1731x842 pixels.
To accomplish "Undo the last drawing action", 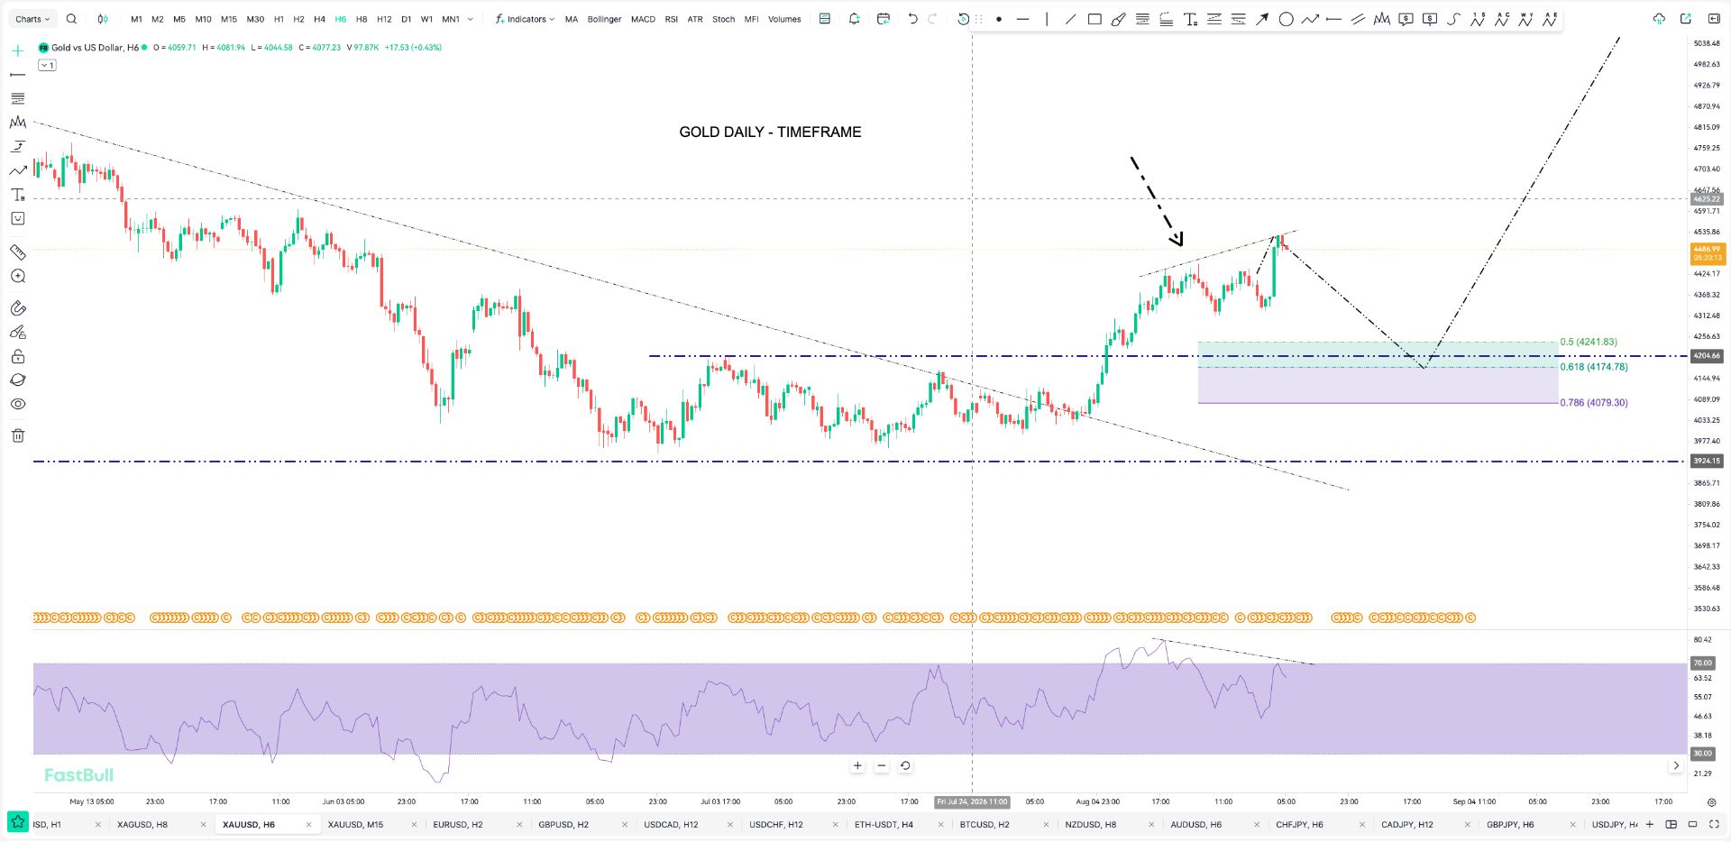I will click(x=912, y=19).
